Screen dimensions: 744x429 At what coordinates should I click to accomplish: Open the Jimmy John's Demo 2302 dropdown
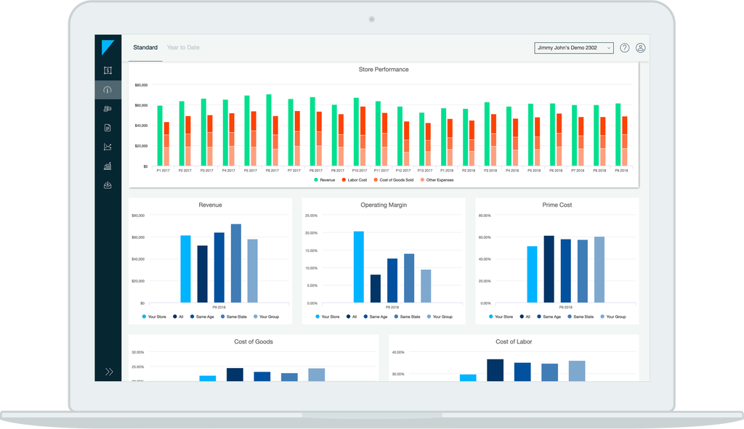coord(573,48)
